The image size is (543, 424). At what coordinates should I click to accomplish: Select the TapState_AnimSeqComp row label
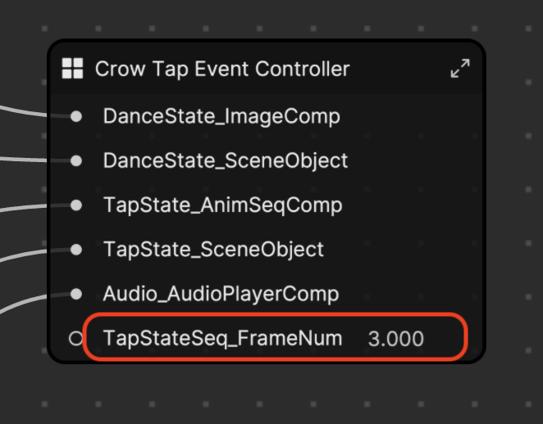[x=222, y=205]
